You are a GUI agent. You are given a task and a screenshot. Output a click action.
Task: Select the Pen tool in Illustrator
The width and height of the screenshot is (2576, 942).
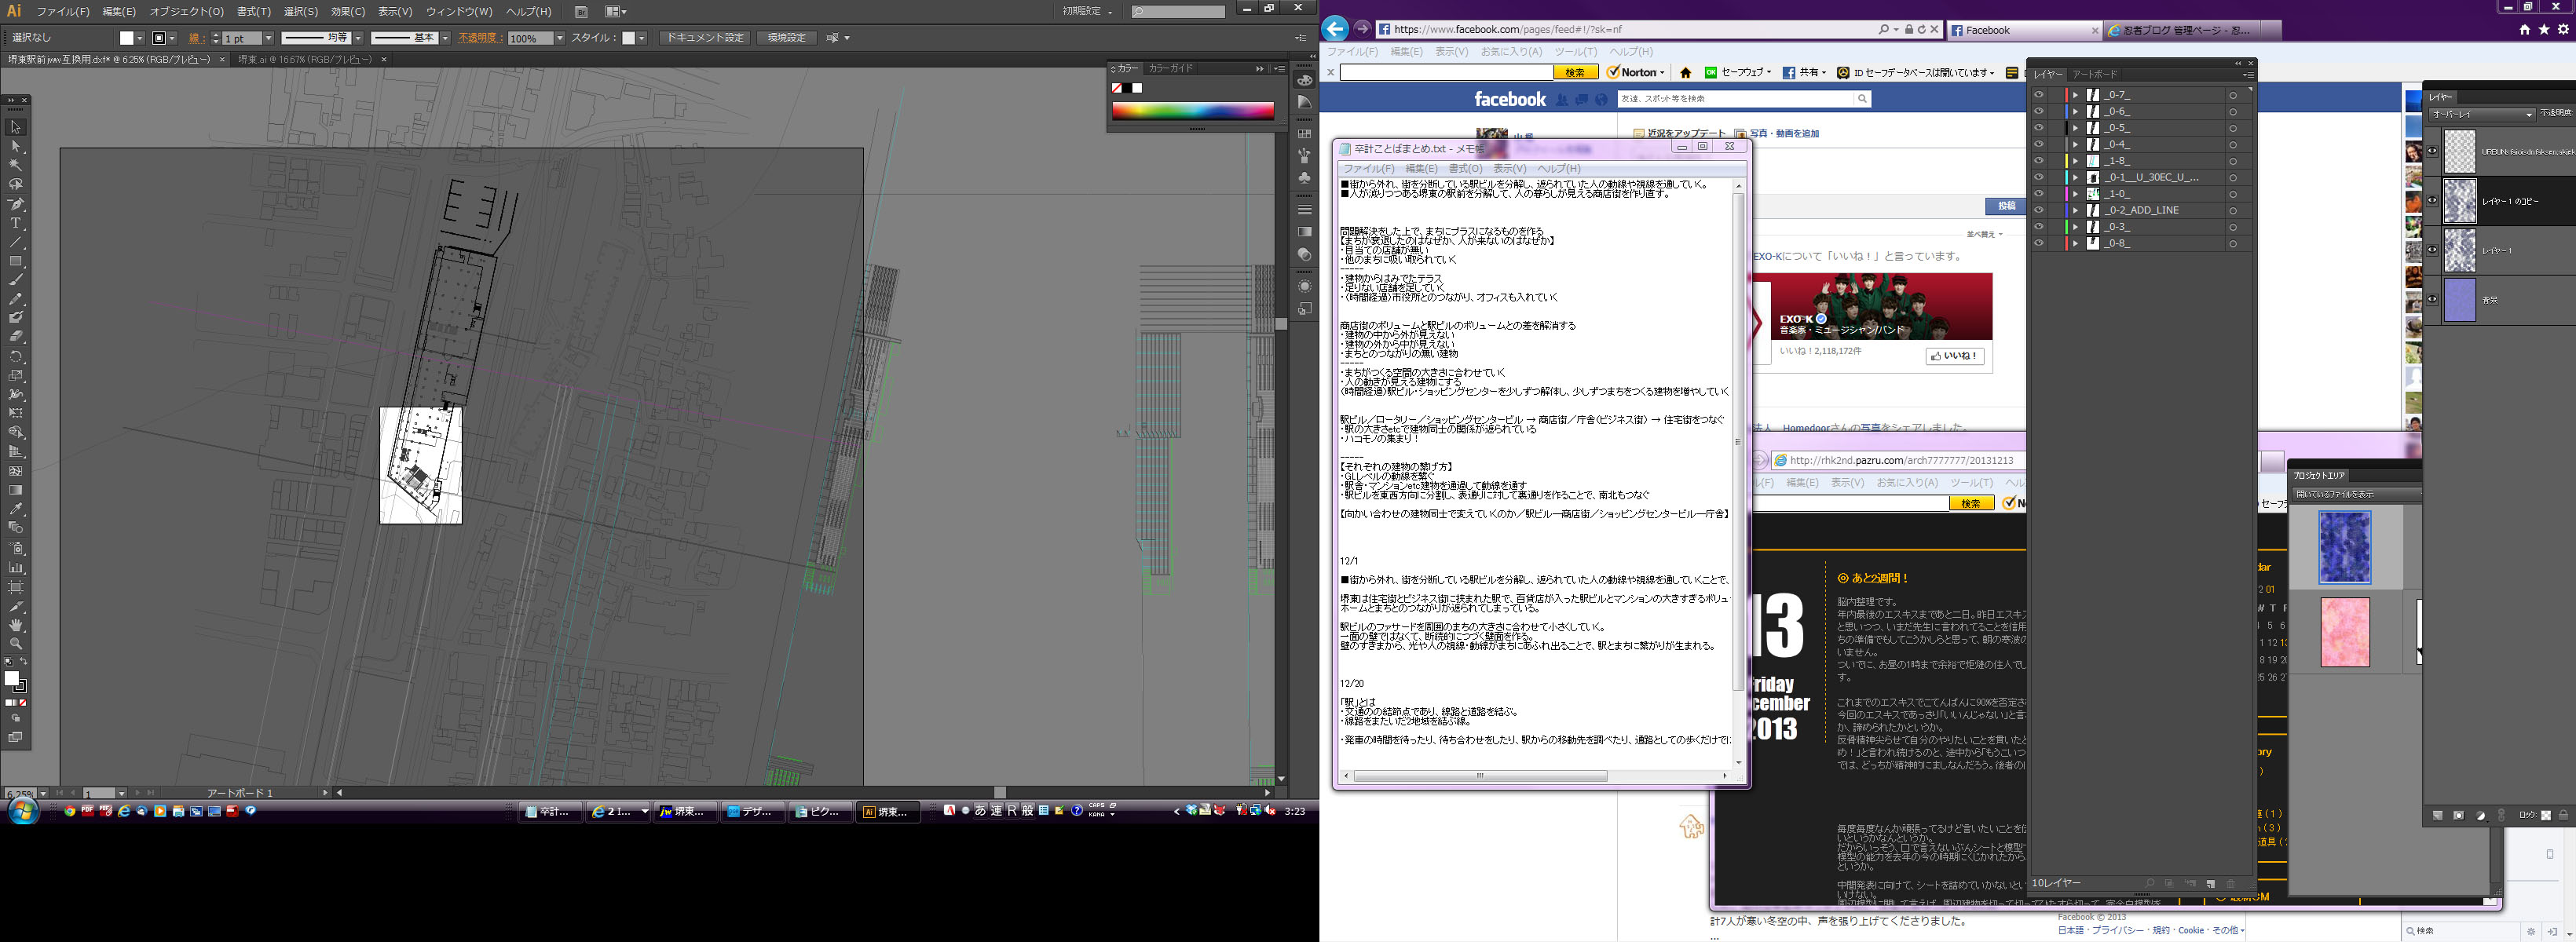(x=16, y=204)
